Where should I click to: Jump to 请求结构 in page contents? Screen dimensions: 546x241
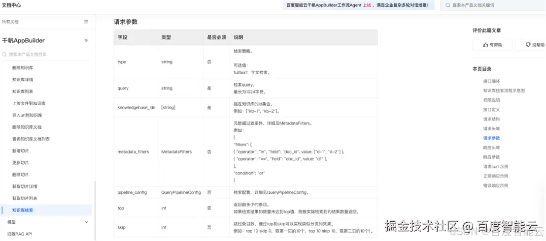[x=491, y=119]
